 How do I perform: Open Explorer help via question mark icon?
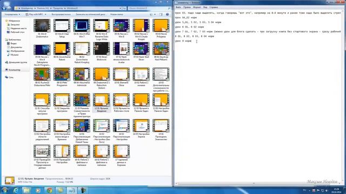click(x=167, y=15)
